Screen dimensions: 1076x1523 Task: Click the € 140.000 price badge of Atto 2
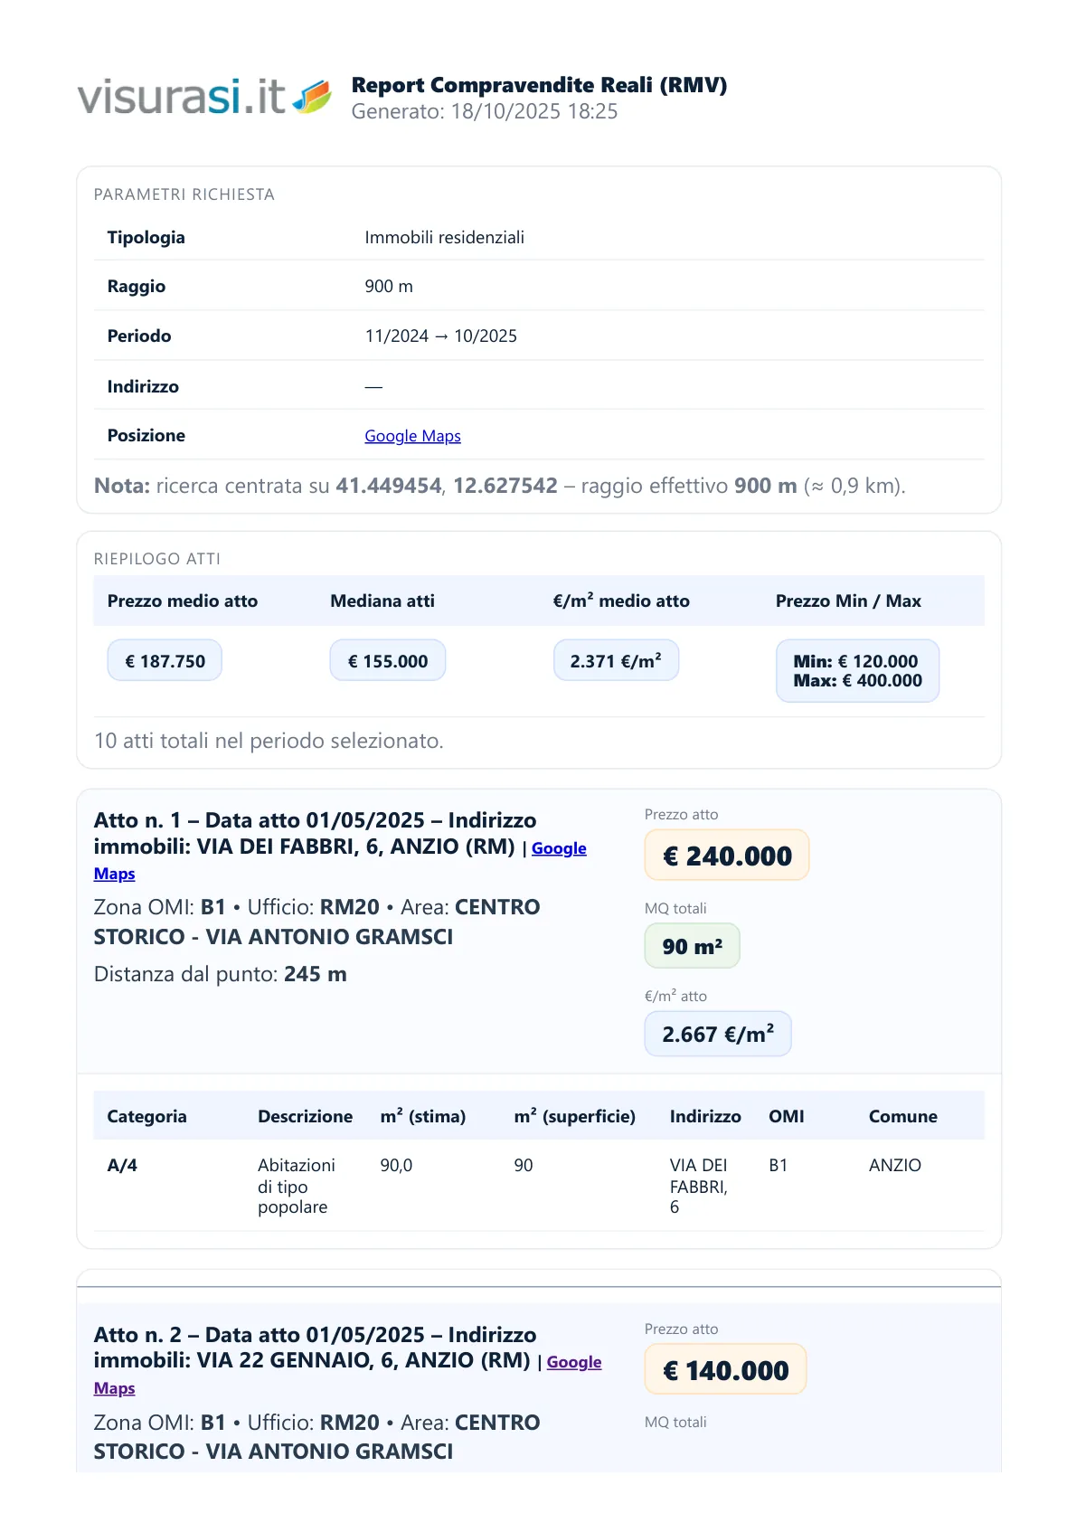(x=725, y=1370)
